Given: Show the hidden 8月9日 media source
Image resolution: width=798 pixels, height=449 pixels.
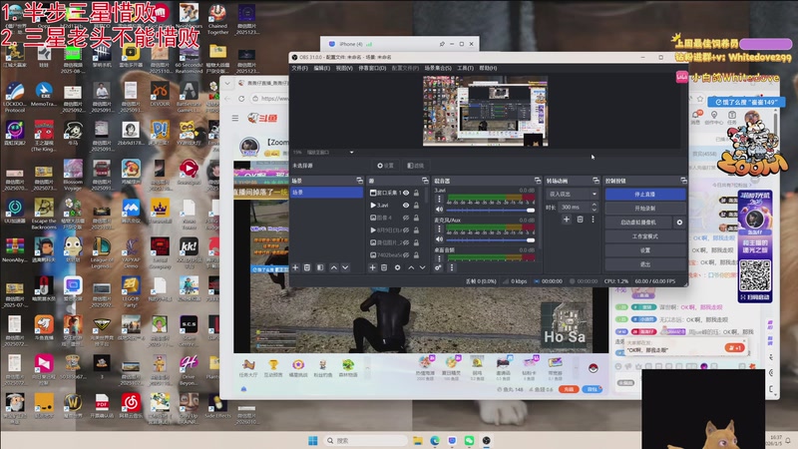Looking at the screenshot, I should tap(406, 230).
